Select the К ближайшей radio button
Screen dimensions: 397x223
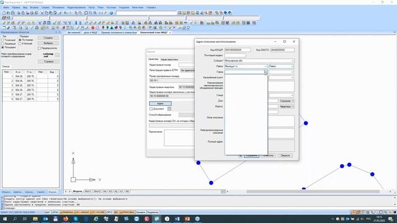click(20, 43)
